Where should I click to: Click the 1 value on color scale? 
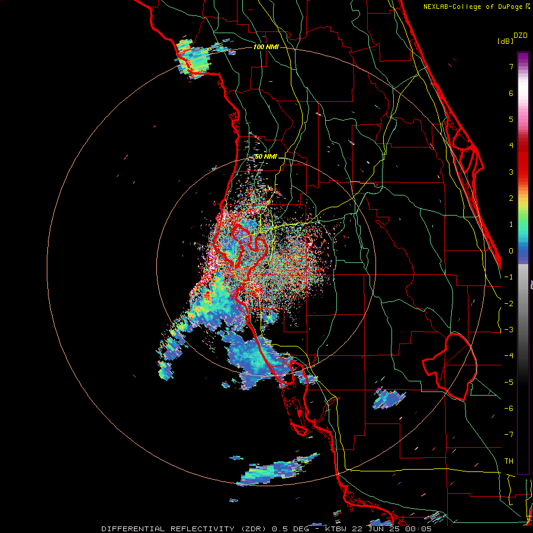[x=511, y=224]
